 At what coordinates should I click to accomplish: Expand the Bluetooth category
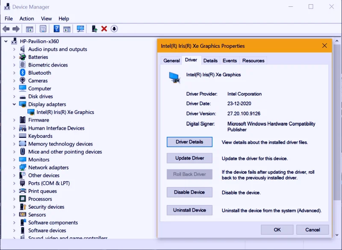click(13, 73)
